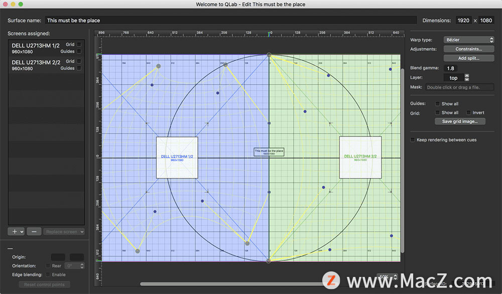The image size is (502, 294).
Task: Open the Replace screen dropdown
Action: click(x=64, y=232)
